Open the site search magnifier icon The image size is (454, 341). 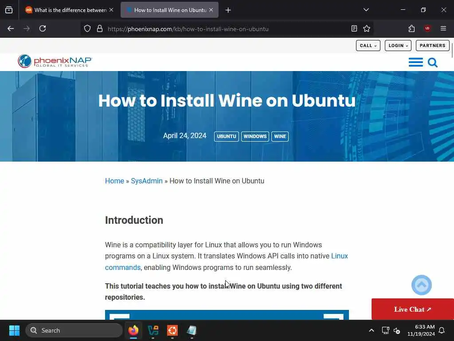(433, 62)
